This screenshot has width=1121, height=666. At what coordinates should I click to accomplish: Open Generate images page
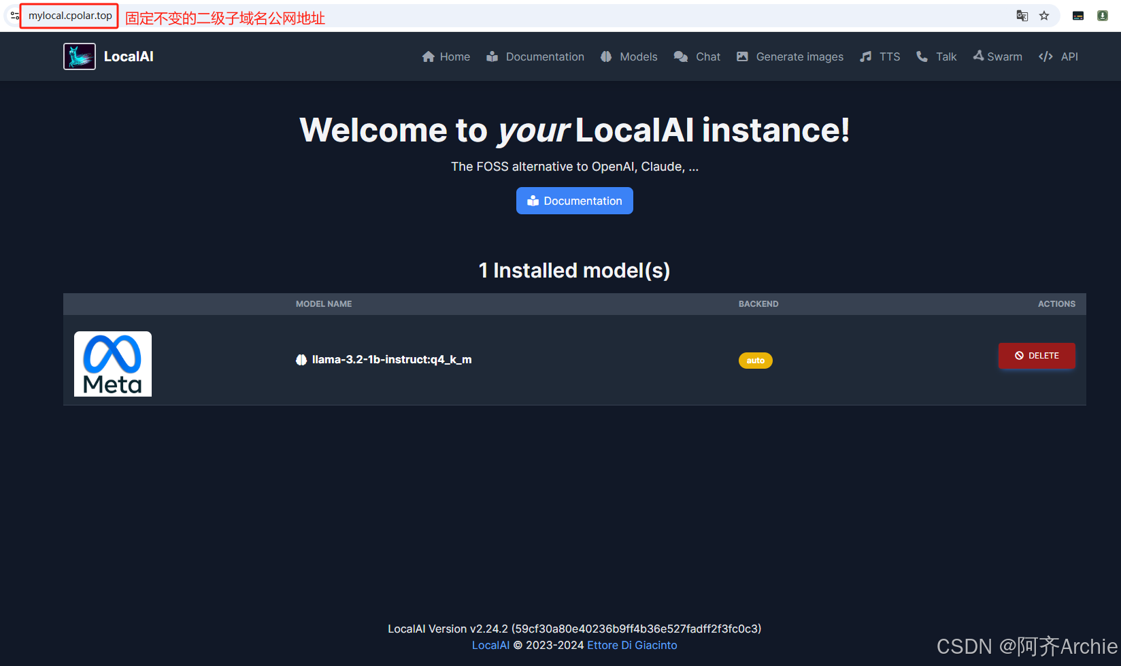point(790,56)
